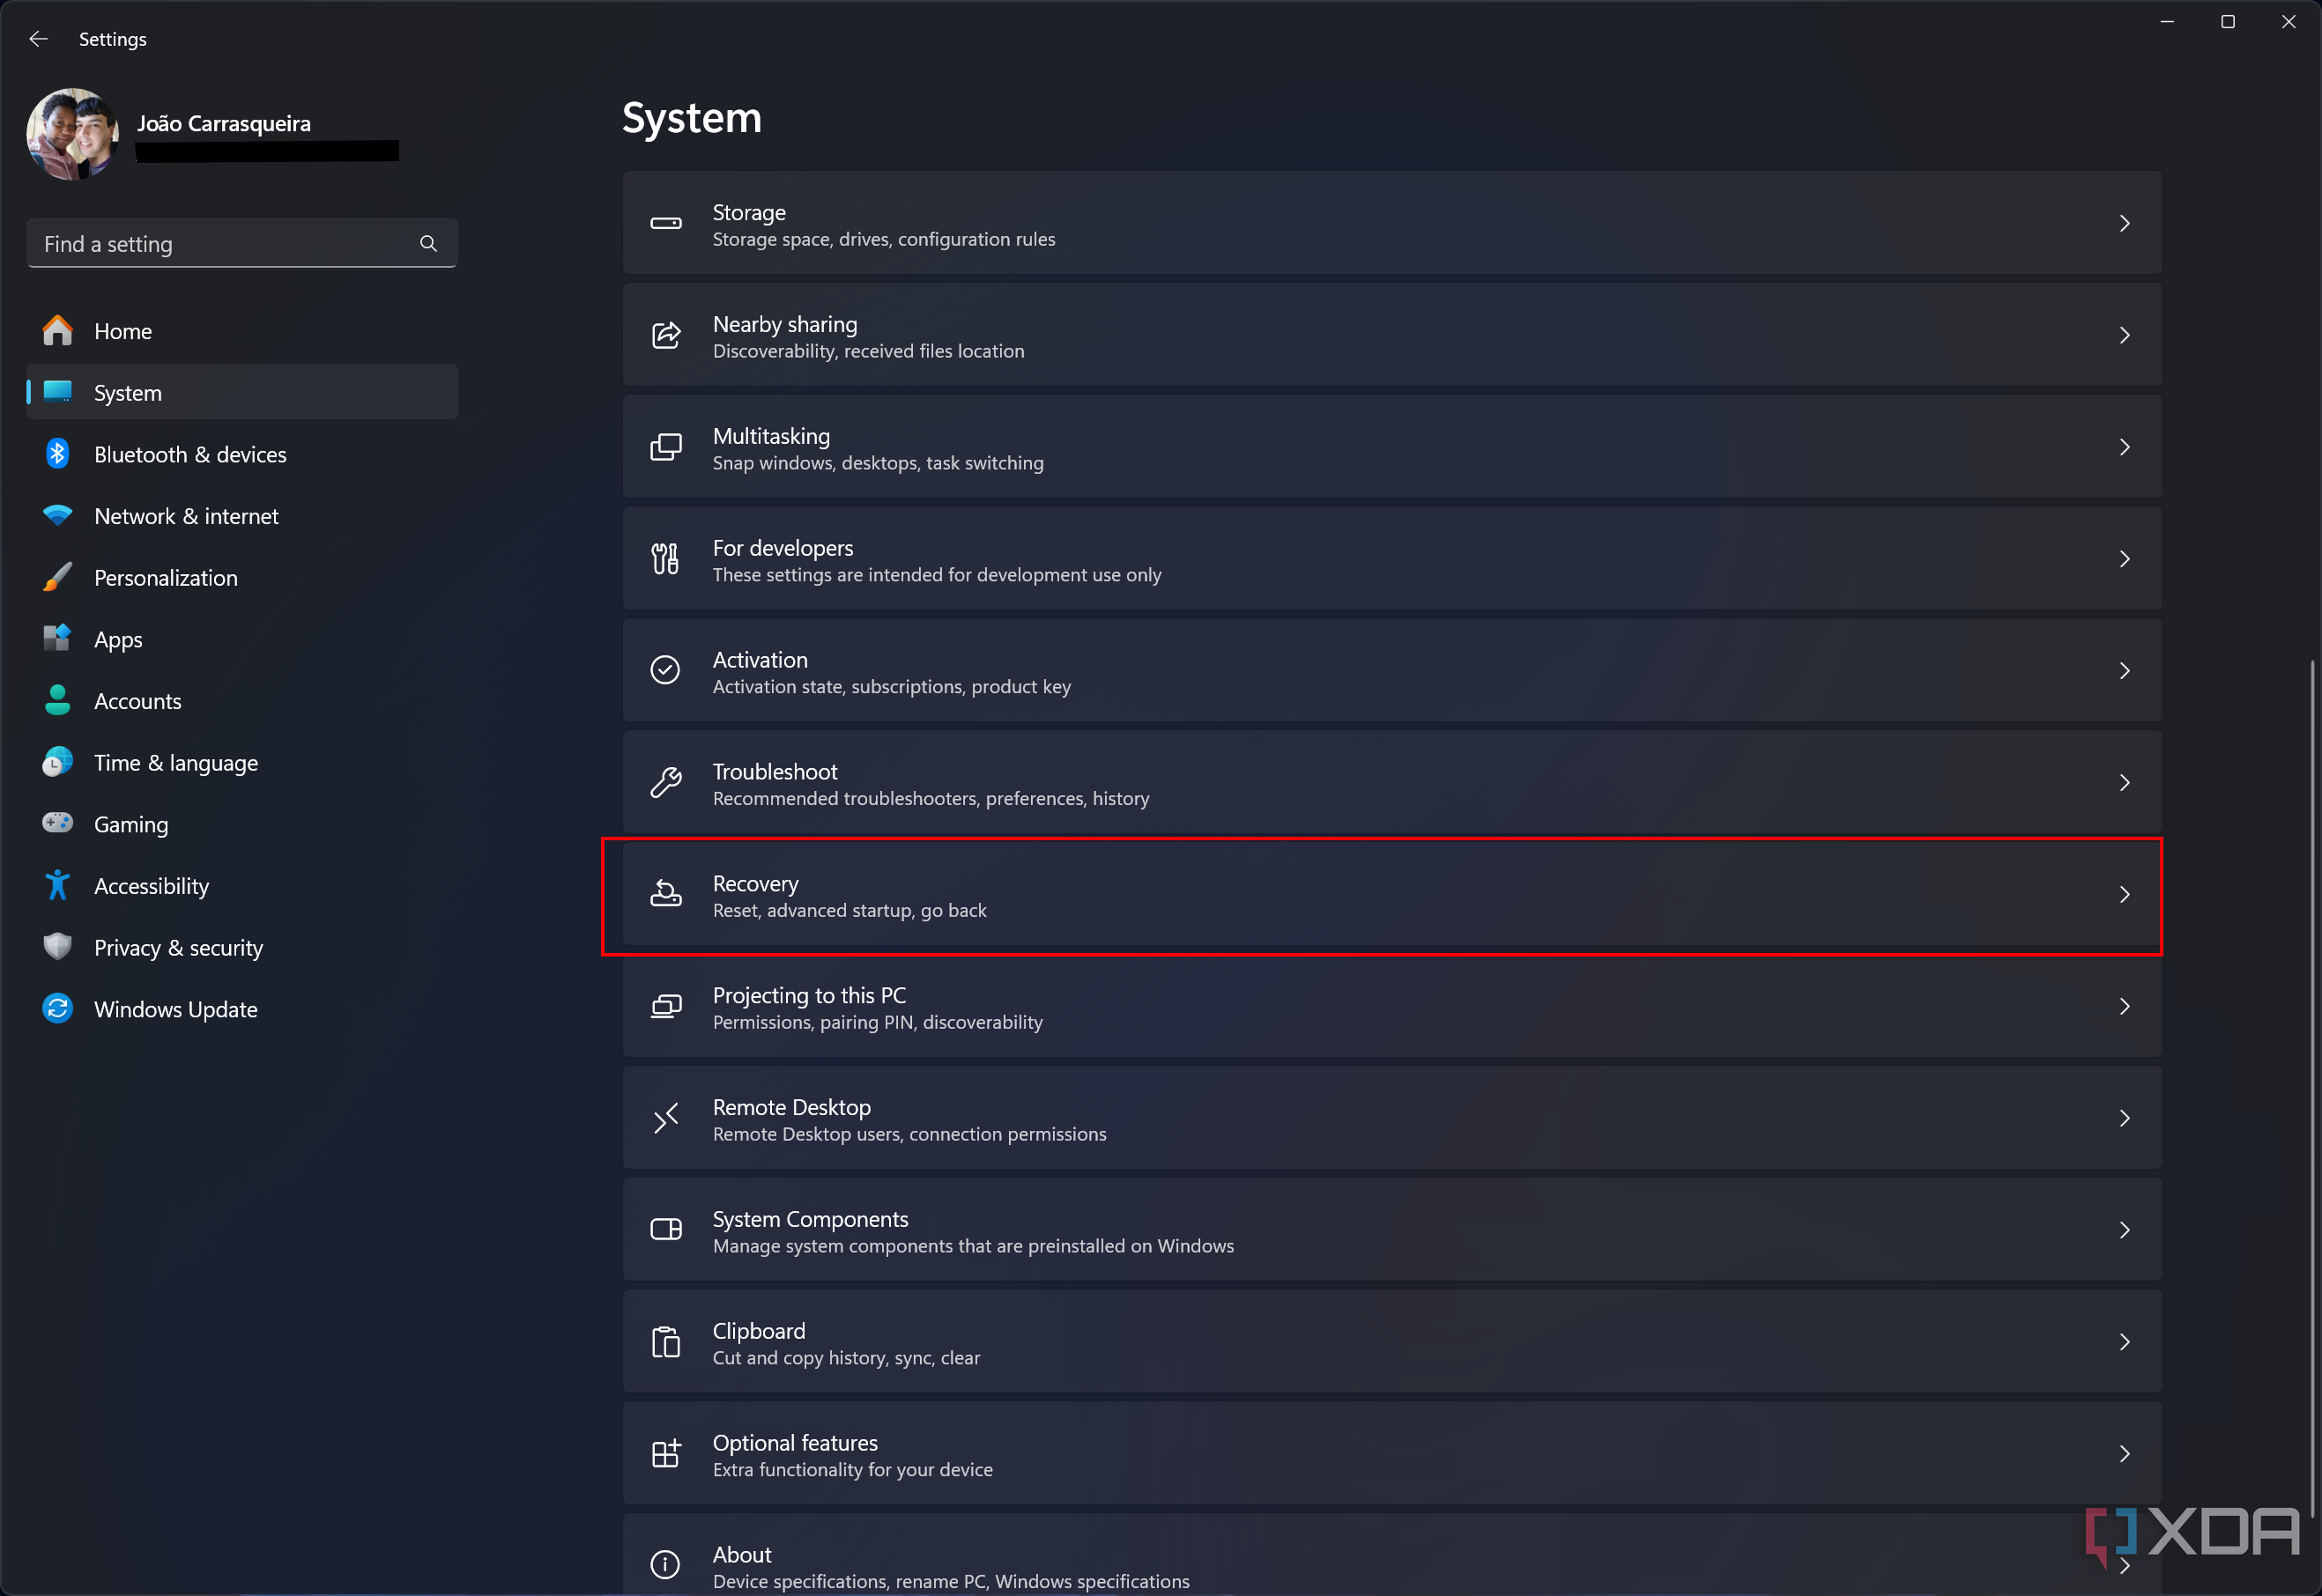2322x1596 pixels.
Task: Open the Optional features settings
Action: tap(1392, 1453)
